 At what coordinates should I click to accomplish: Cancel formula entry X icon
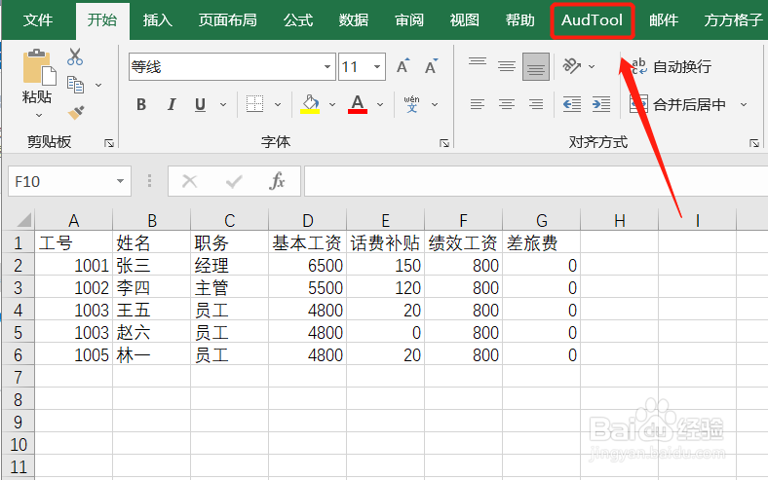click(x=189, y=181)
